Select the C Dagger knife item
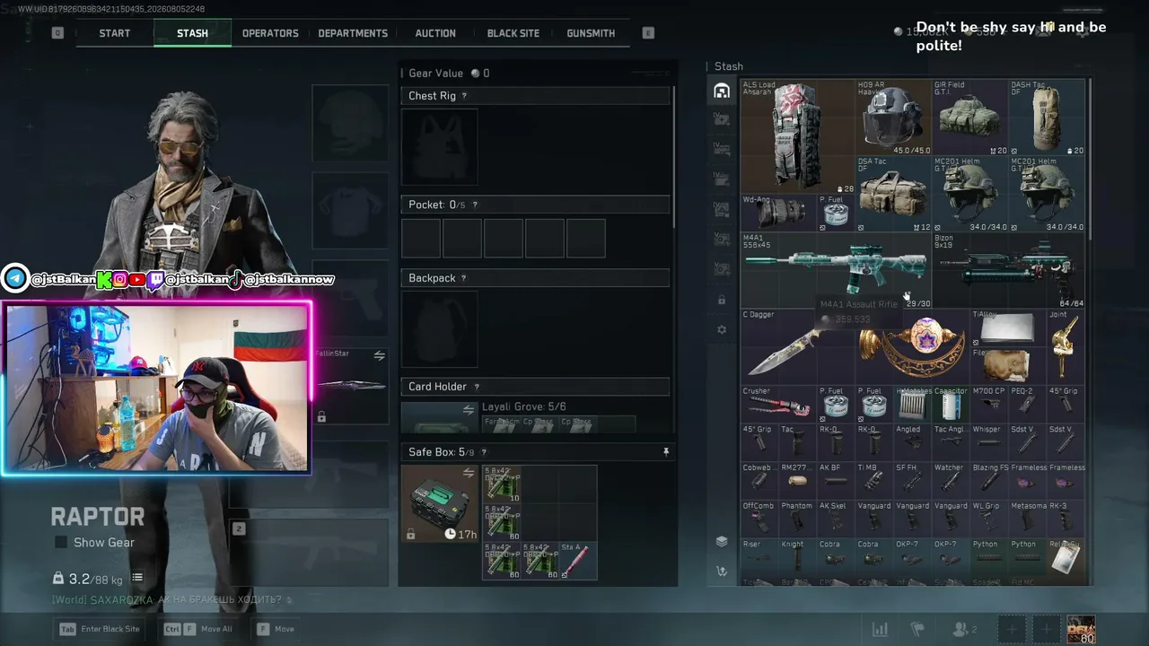Screen dimensions: 1149x646 click(797, 346)
